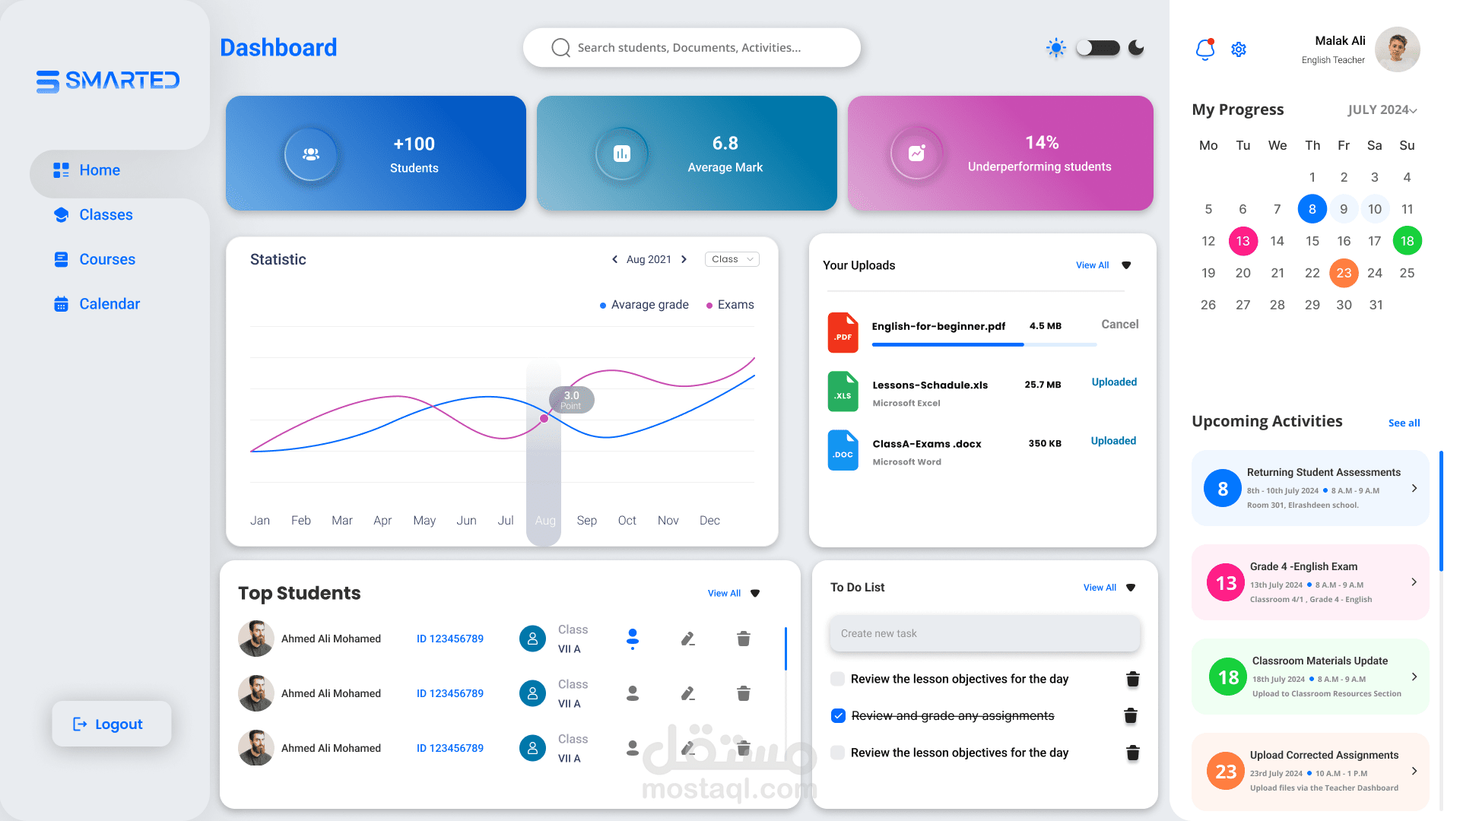Viewport: 1460px width, 821px height.
Task: Click the Logout button
Action: point(111,724)
